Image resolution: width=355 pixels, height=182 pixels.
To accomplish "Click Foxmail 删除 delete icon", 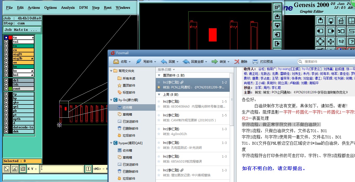I will pos(237,62).
